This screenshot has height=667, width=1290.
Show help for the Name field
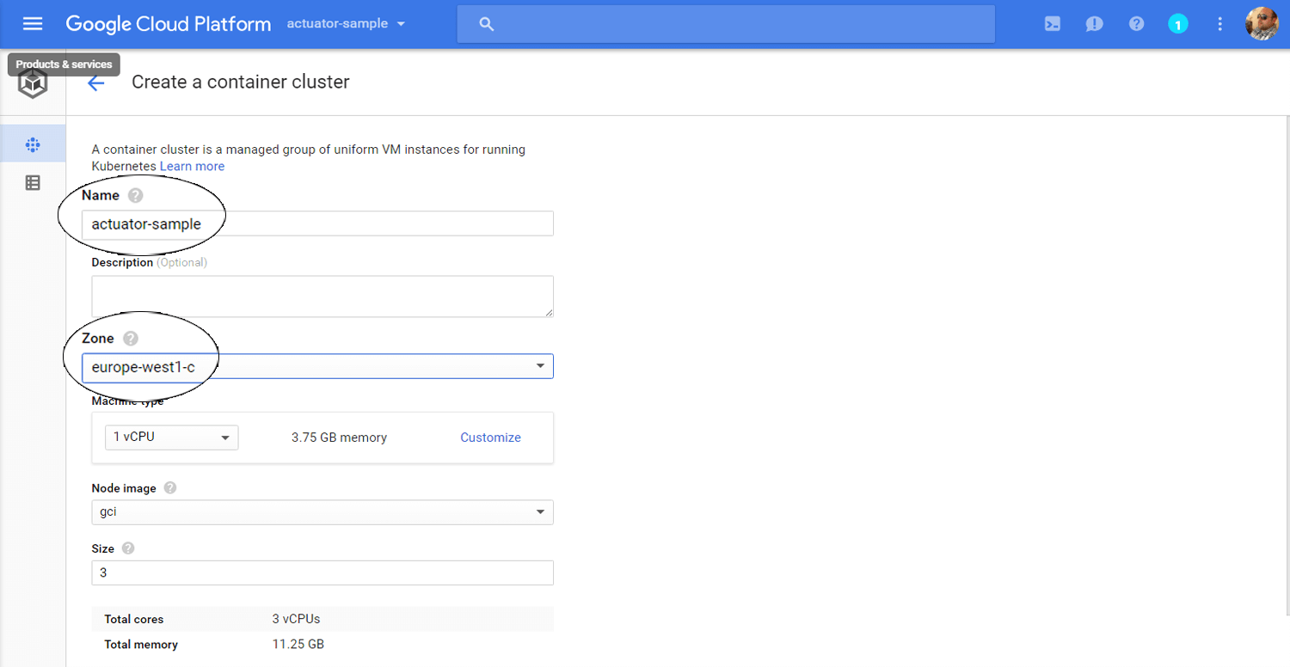[135, 195]
